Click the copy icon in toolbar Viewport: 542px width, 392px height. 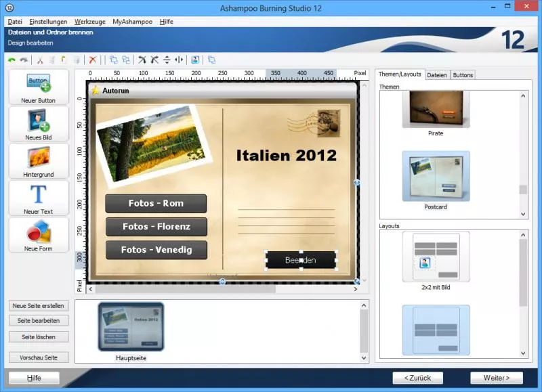tap(52, 60)
